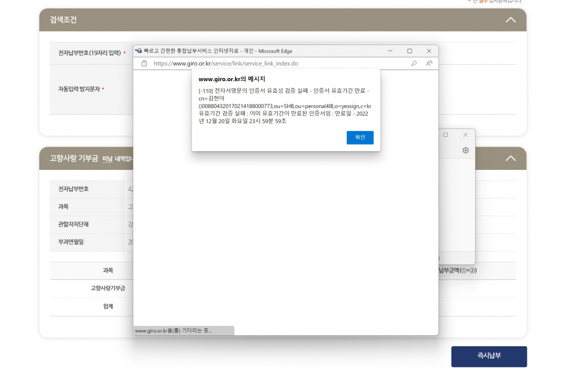Click the Edge popup address bar URL
The height and width of the screenshot is (384, 572).
[x=226, y=63]
